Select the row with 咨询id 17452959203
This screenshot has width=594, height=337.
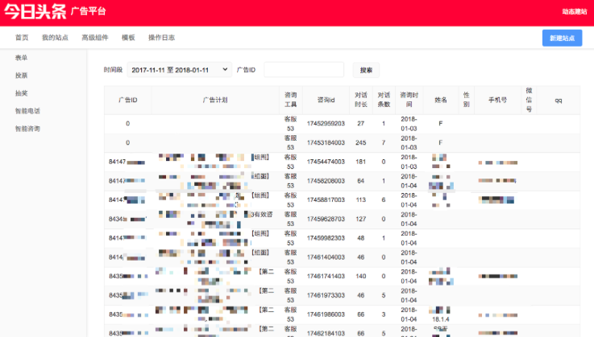coord(326,124)
